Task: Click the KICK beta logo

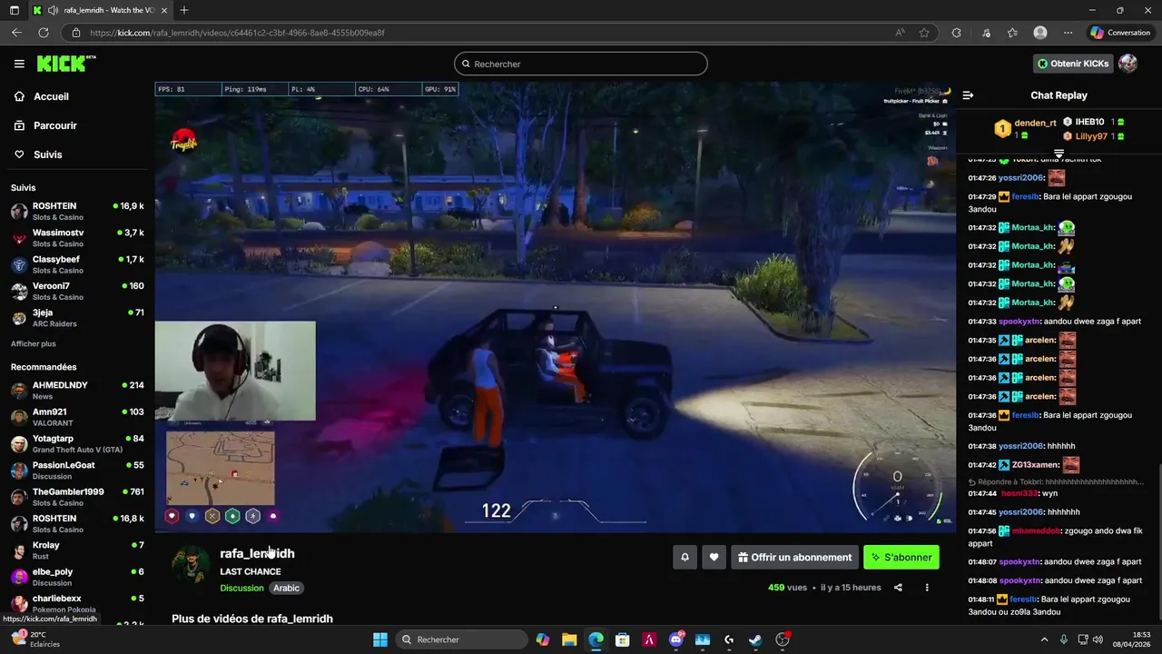Action: coord(66,64)
